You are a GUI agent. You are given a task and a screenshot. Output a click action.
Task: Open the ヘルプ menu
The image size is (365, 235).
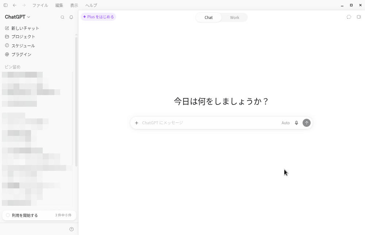point(91,5)
